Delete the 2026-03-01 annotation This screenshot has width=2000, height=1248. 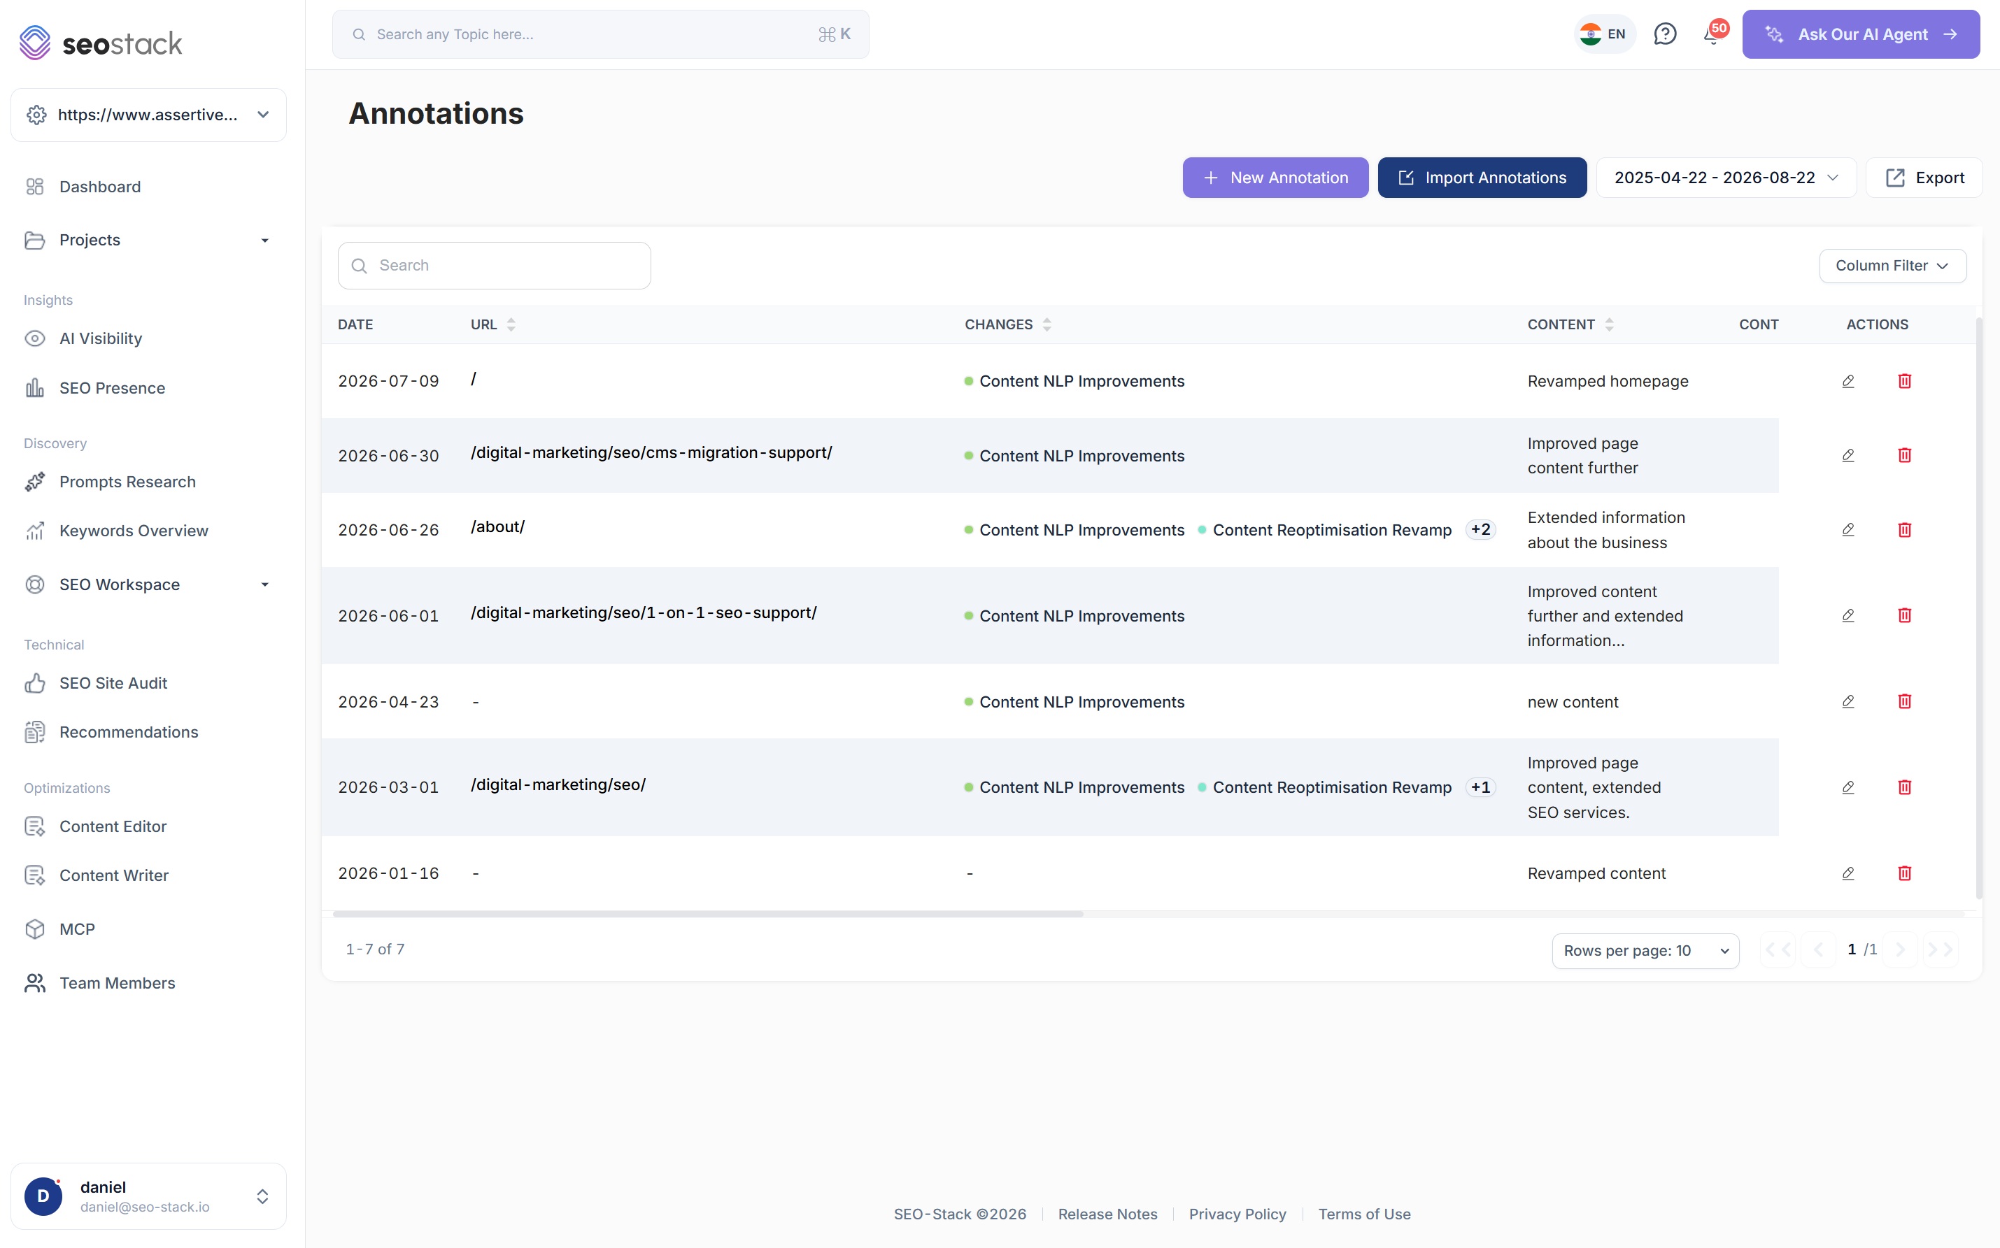click(1904, 787)
